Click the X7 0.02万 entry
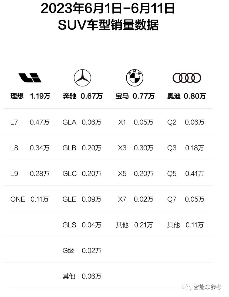Screen dimensions: 229x297 point(136,199)
